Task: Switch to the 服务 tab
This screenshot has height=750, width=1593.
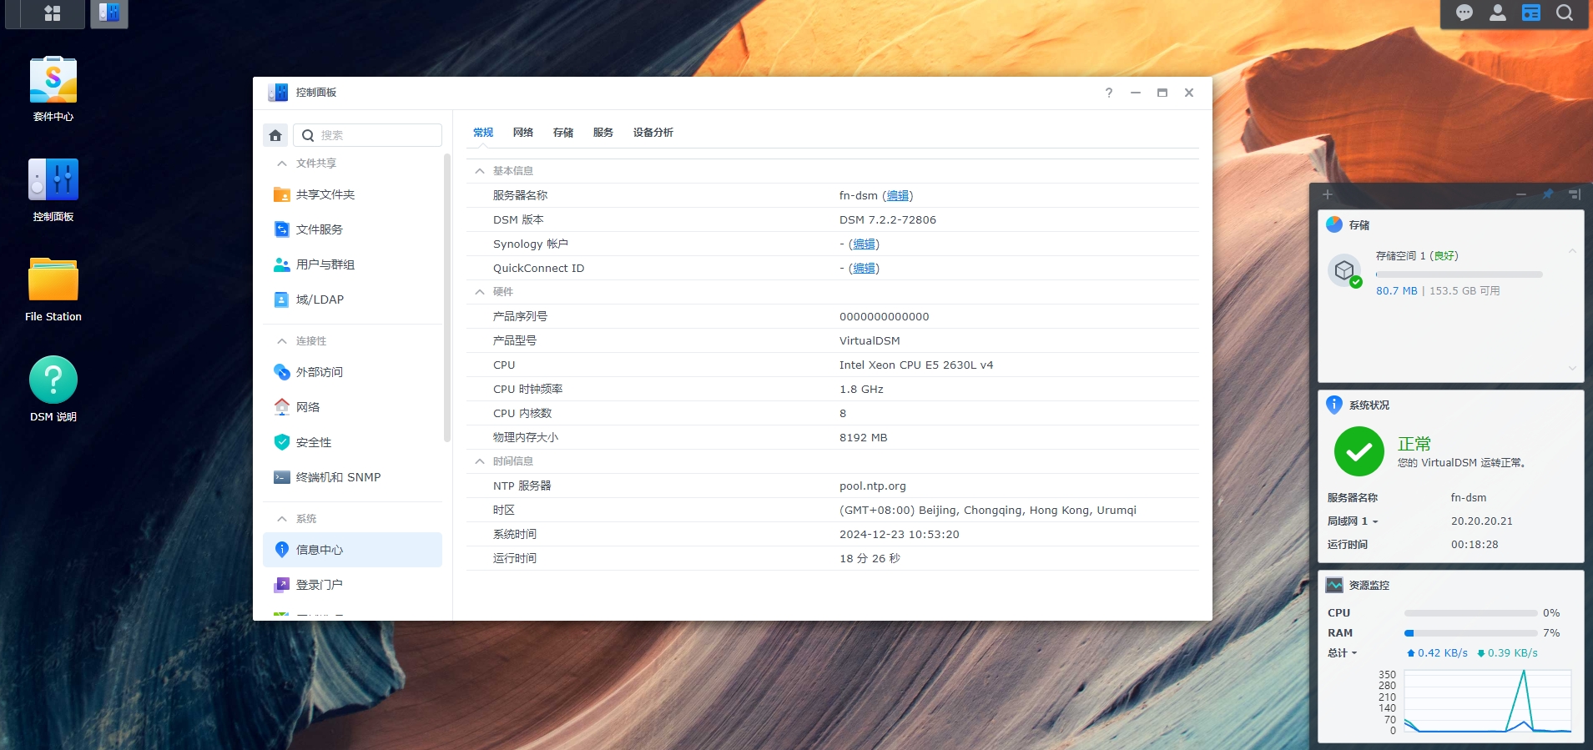Action: coord(603,133)
